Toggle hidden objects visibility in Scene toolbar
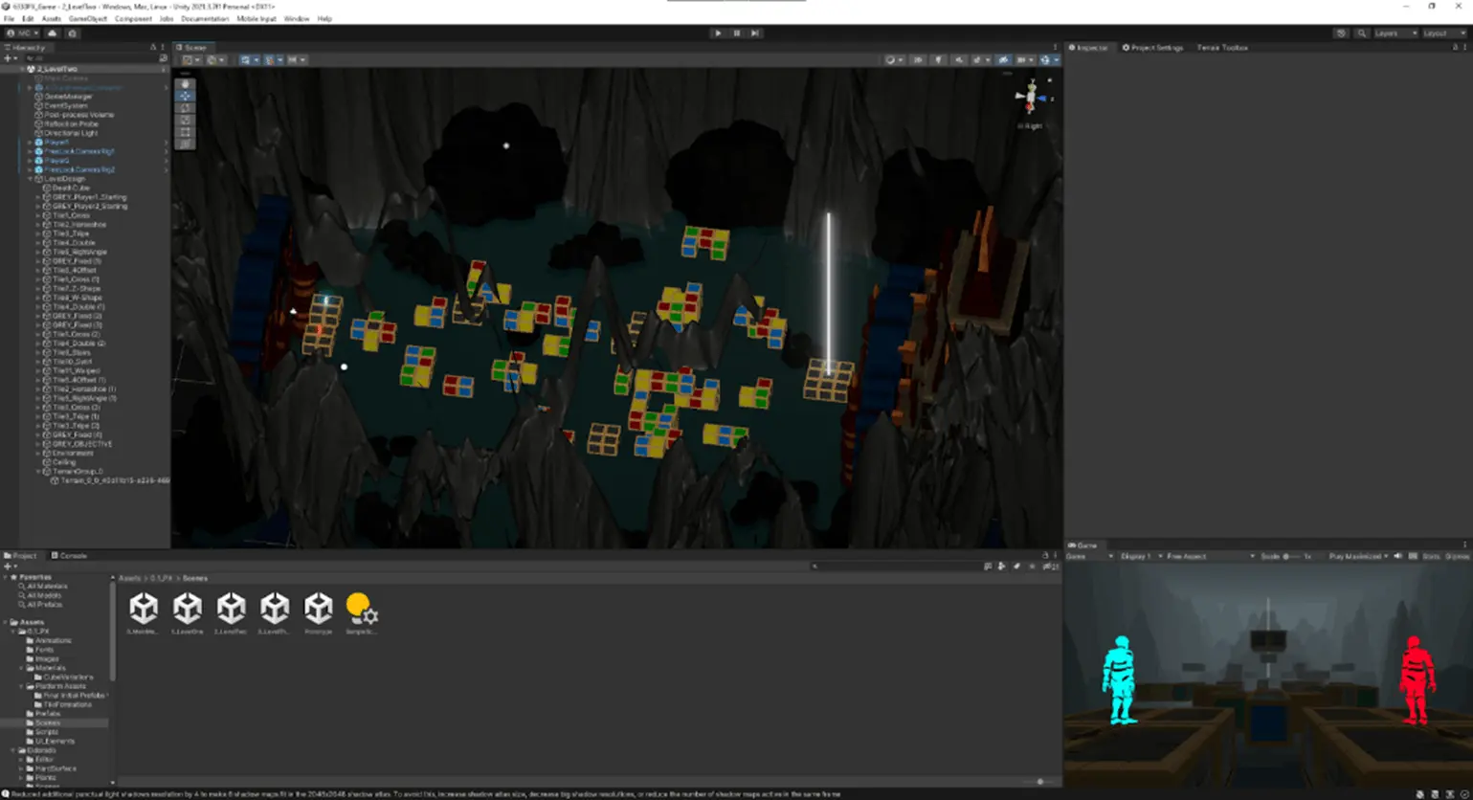This screenshot has width=1473, height=800. (x=1003, y=59)
